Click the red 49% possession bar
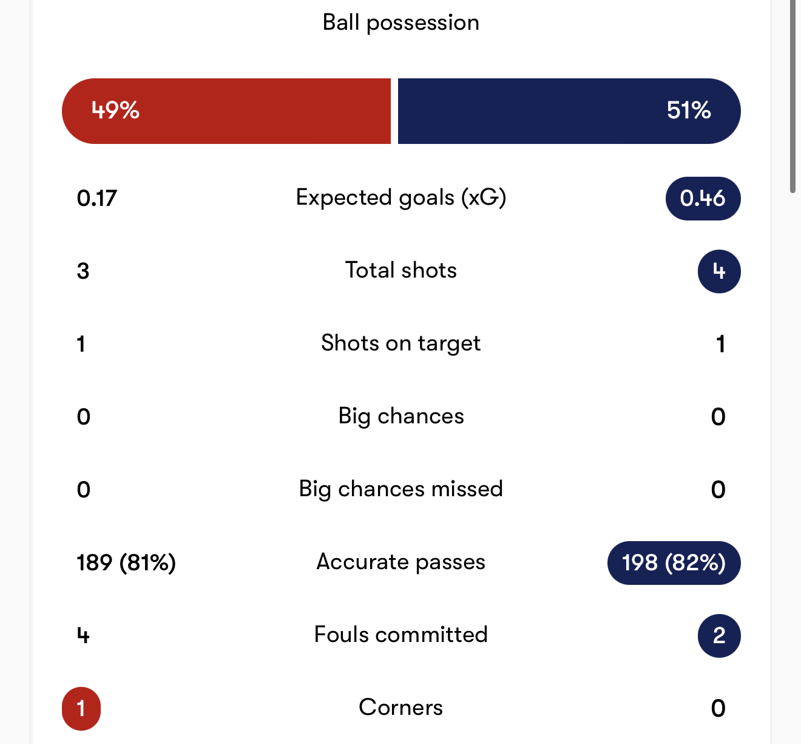Screen dimensions: 801x744 tap(226, 111)
